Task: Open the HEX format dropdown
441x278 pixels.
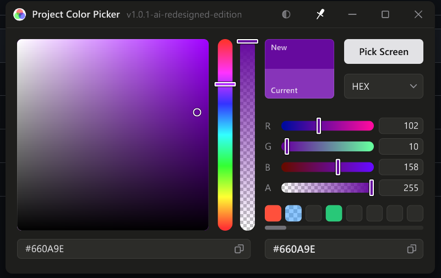Action: pos(383,86)
